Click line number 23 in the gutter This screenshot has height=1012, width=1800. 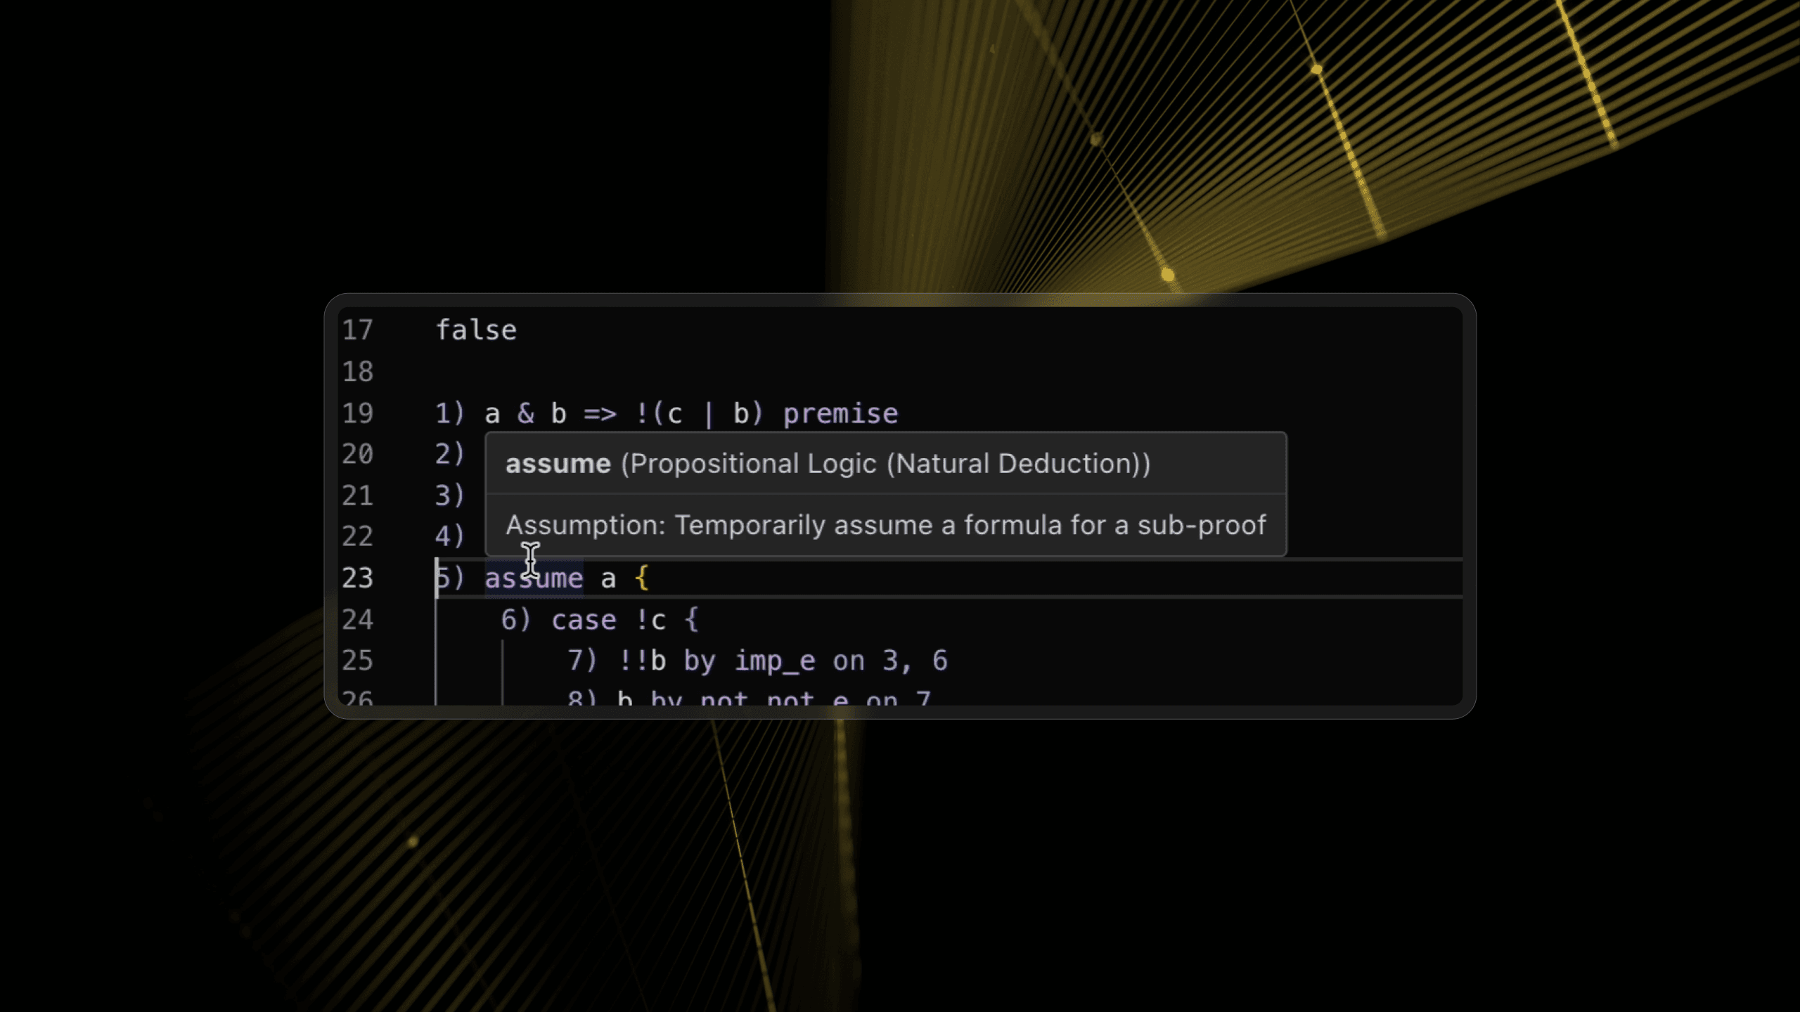(x=357, y=578)
